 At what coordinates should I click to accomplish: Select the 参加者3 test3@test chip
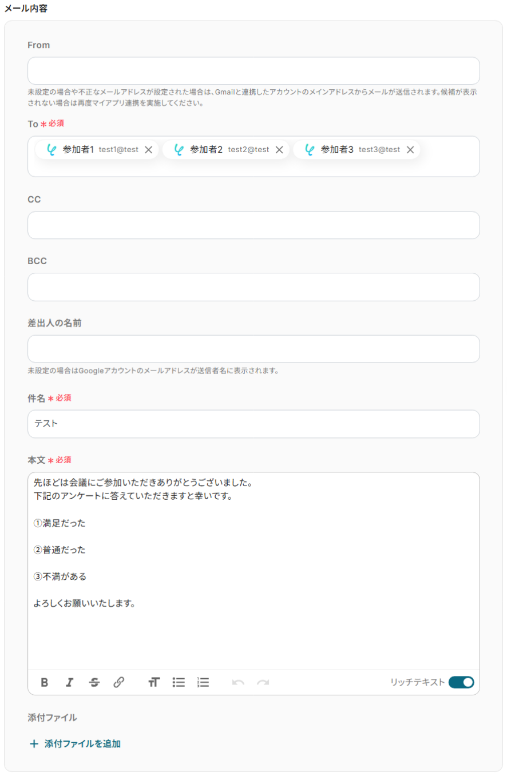357,150
